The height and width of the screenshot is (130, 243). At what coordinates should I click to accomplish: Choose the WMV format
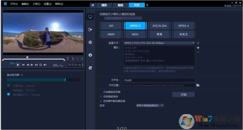[111, 34]
